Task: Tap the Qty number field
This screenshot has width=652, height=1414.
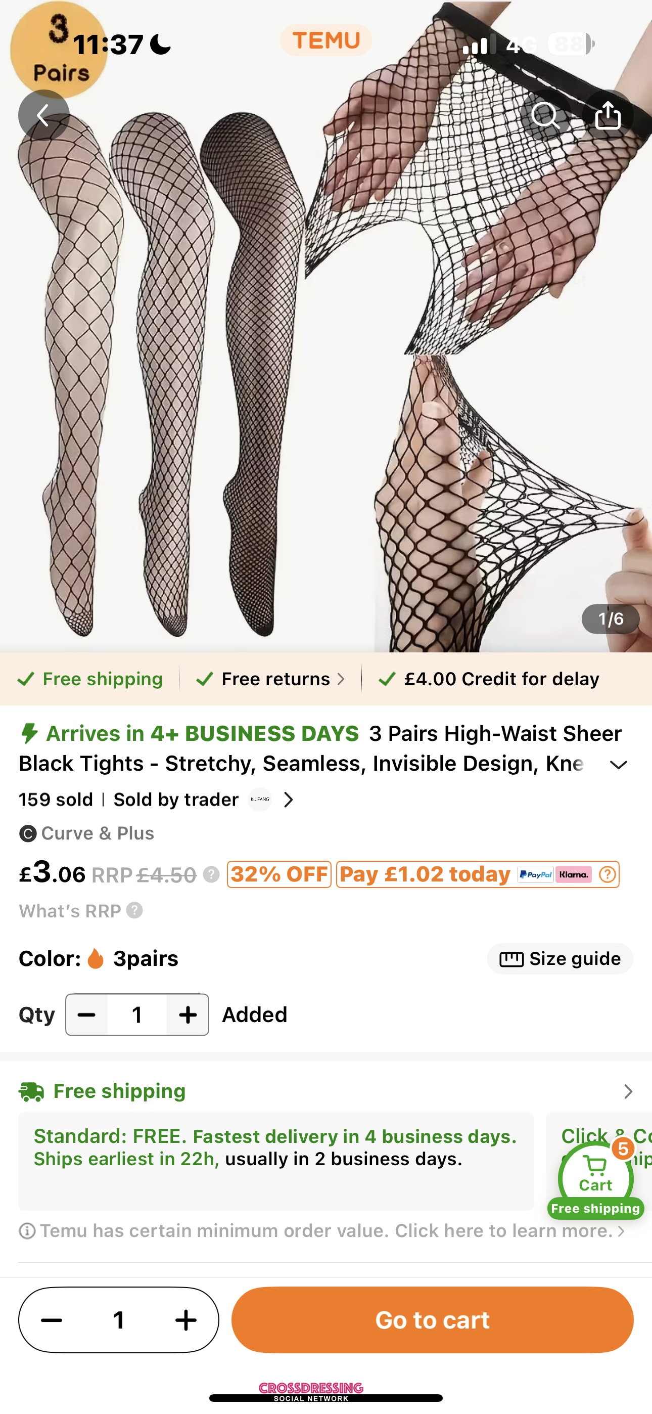Action: pyautogui.click(x=137, y=1015)
